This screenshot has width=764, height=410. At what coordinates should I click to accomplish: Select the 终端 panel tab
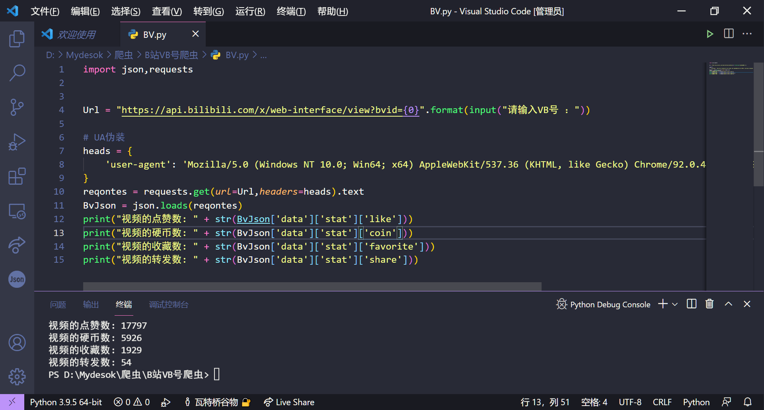tap(124, 305)
